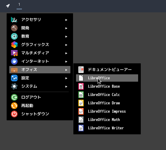Open the アクセサリ menu category
The width and height of the screenshot is (166, 150).
pyautogui.click(x=40, y=20)
